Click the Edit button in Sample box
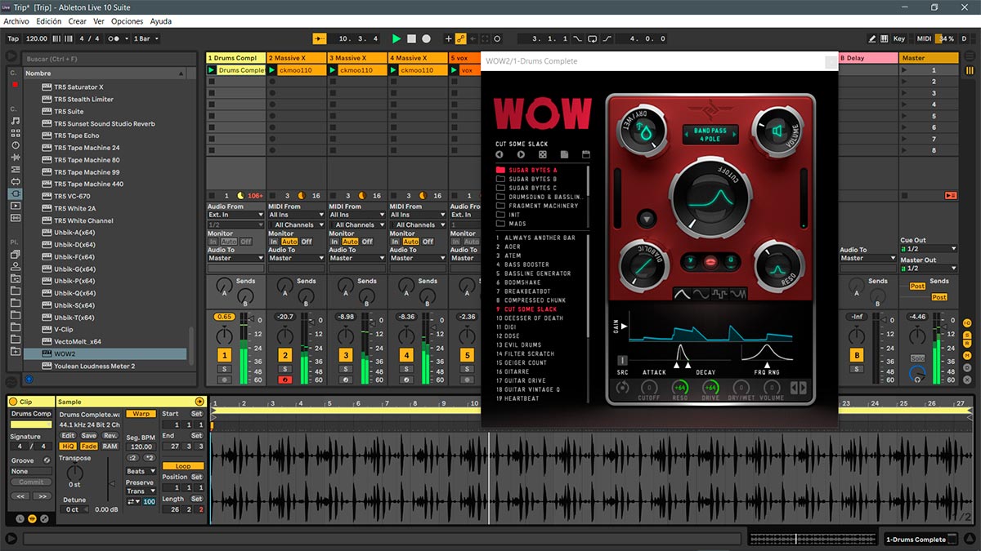 (69, 436)
